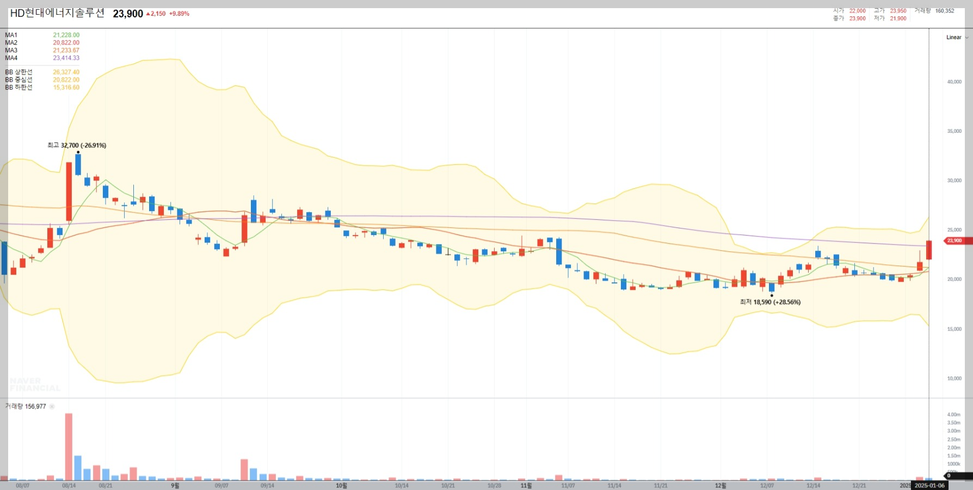The width and height of the screenshot is (973, 490).
Task: Click the BB 하한선 value 15,316.60
Action: pos(66,88)
